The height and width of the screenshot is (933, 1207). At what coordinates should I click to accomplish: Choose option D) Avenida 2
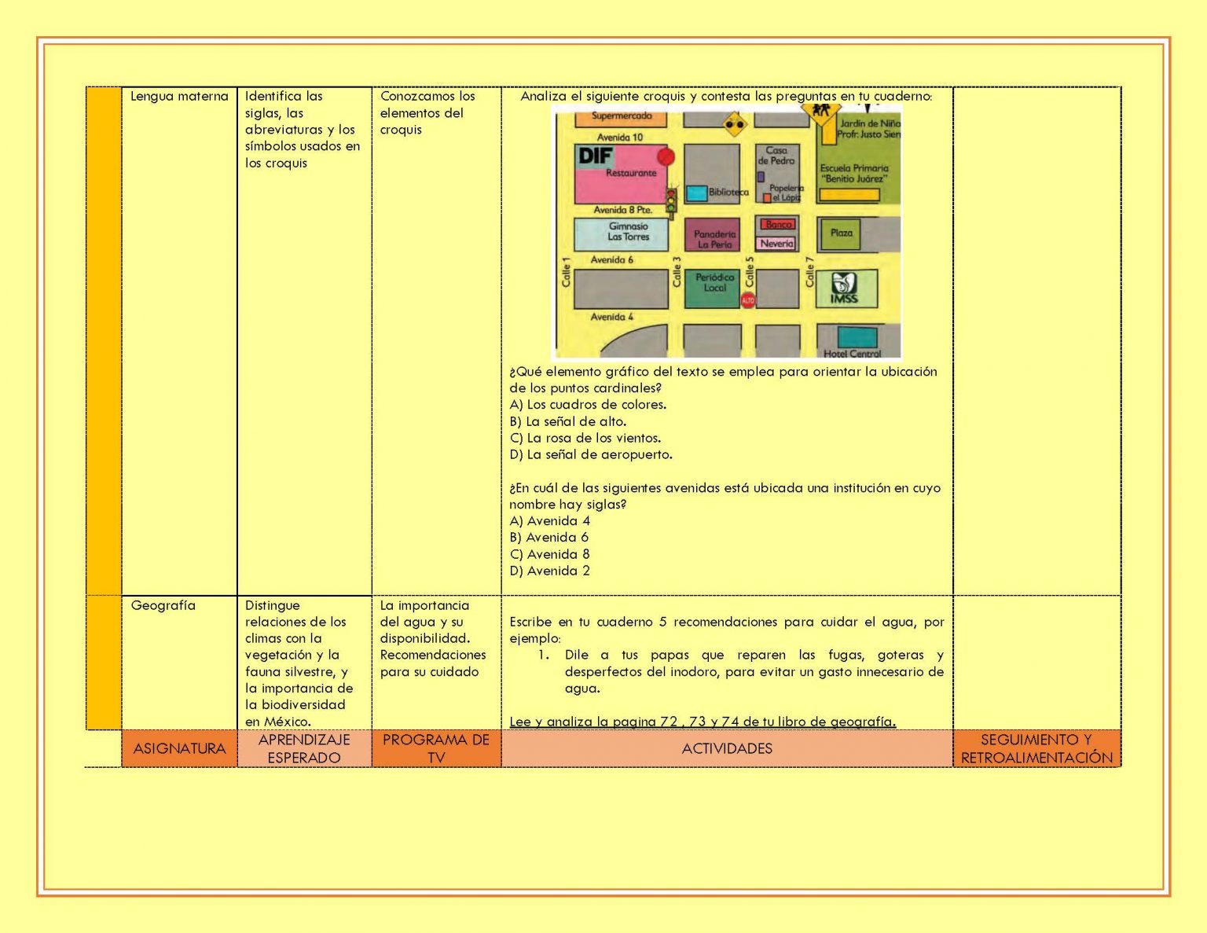pos(549,571)
